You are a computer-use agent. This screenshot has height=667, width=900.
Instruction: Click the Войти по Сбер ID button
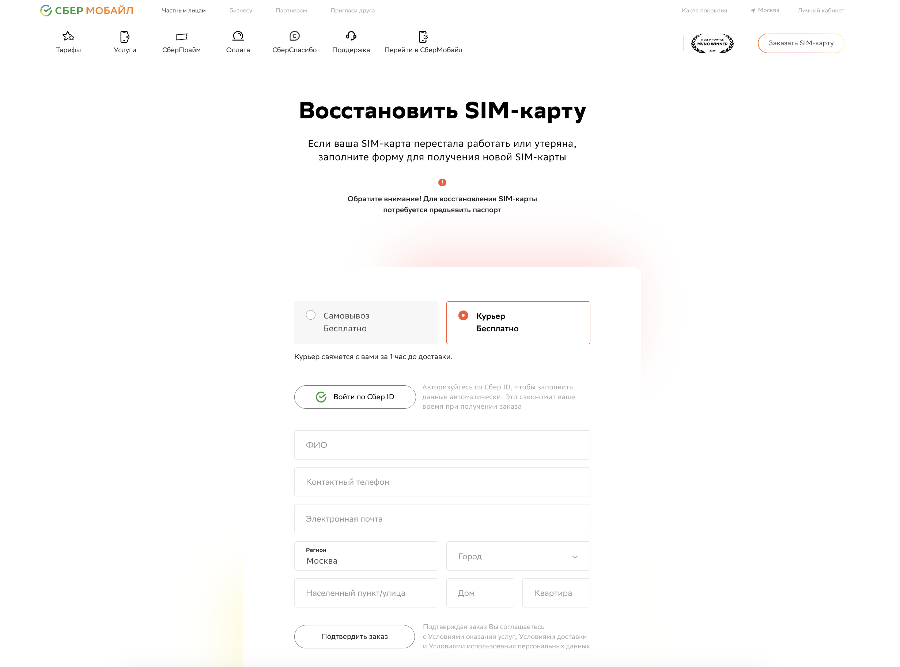click(x=355, y=397)
